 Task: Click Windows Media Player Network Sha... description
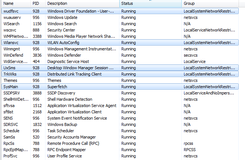pos(81,36)
